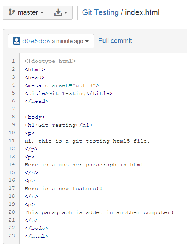Open the d0e5dc6 commit hash
This screenshot has height=248, width=187.
[x=36, y=41]
